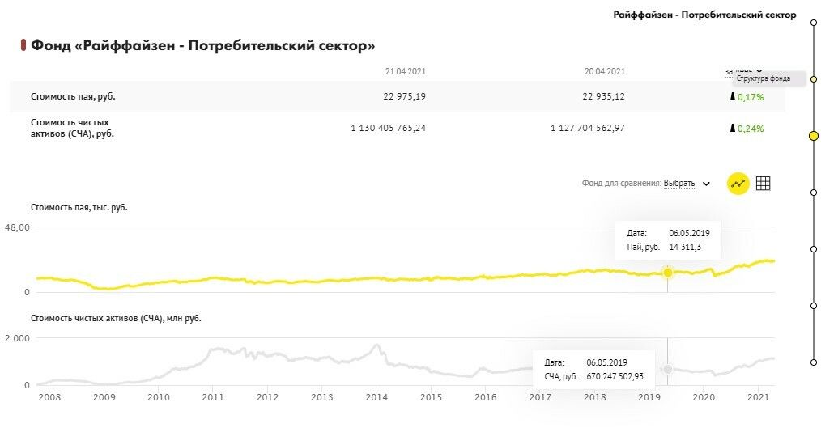Image resolution: width=821 pixels, height=432 pixels.
Task: Open the 'Выбрать' fund comparison dropdown
Action: click(x=679, y=184)
